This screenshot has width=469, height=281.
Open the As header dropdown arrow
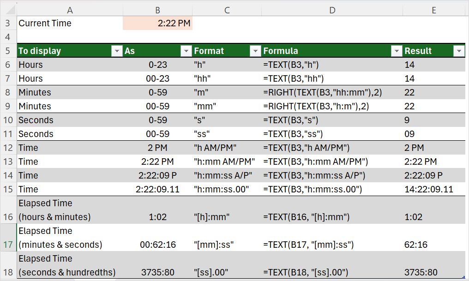(x=186, y=51)
